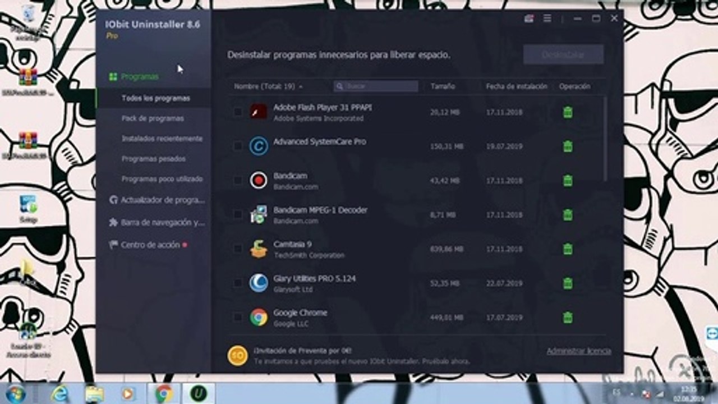
Task: Click the Glary Utilities program icon
Action: click(259, 283)
